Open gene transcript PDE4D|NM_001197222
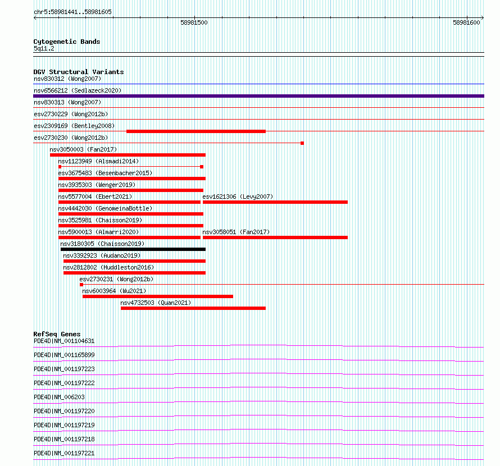 click(64, 383)
